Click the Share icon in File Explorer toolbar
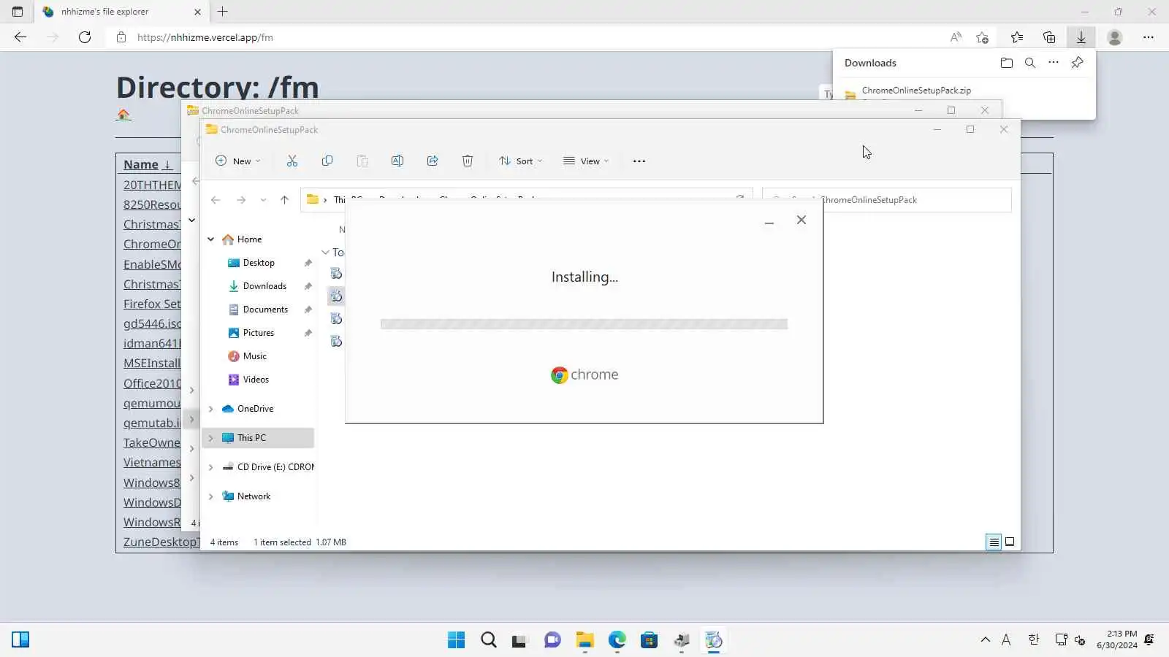 point(433,161)
